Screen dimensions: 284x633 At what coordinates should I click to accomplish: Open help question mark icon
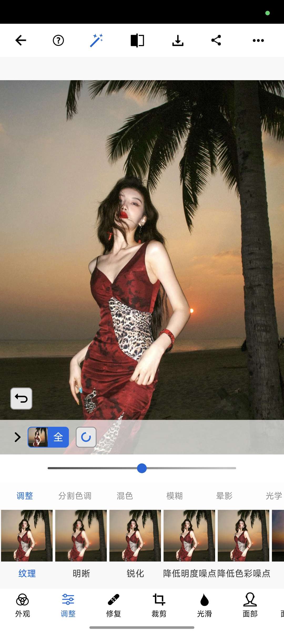click(58, 40)
